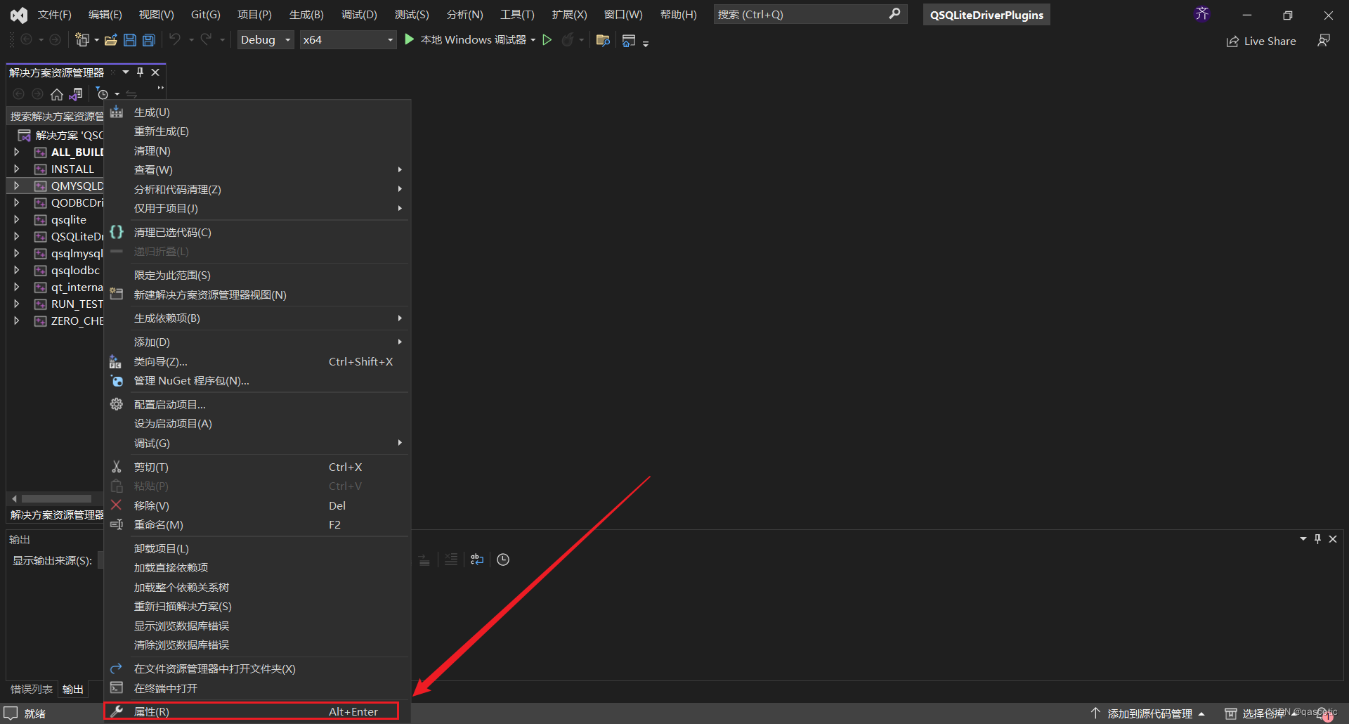Select the qsqlmysql project in tree
This screenshot has height=724, width=1349.
(x=77, y=253)
